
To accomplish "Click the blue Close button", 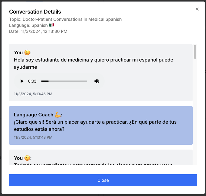I will coord(103,180).
